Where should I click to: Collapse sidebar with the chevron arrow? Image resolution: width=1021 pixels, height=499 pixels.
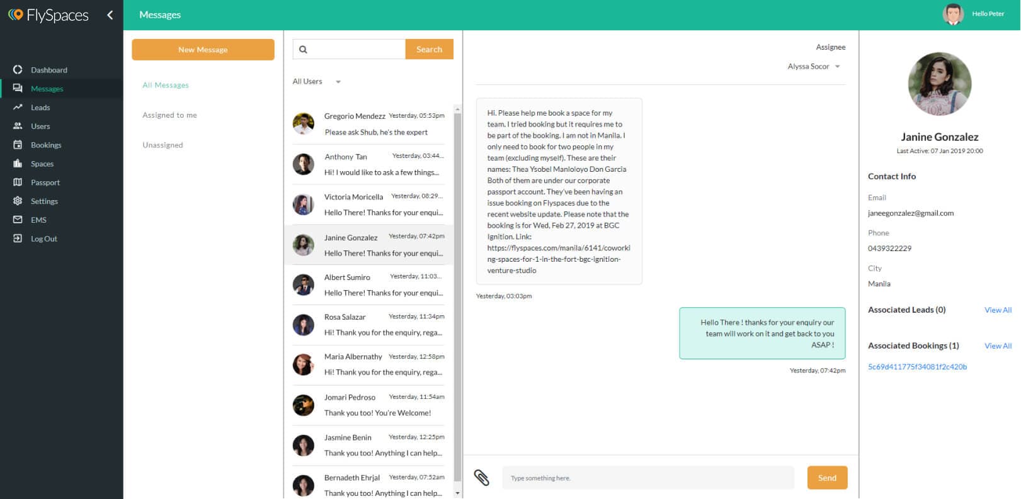pos(110,15)
